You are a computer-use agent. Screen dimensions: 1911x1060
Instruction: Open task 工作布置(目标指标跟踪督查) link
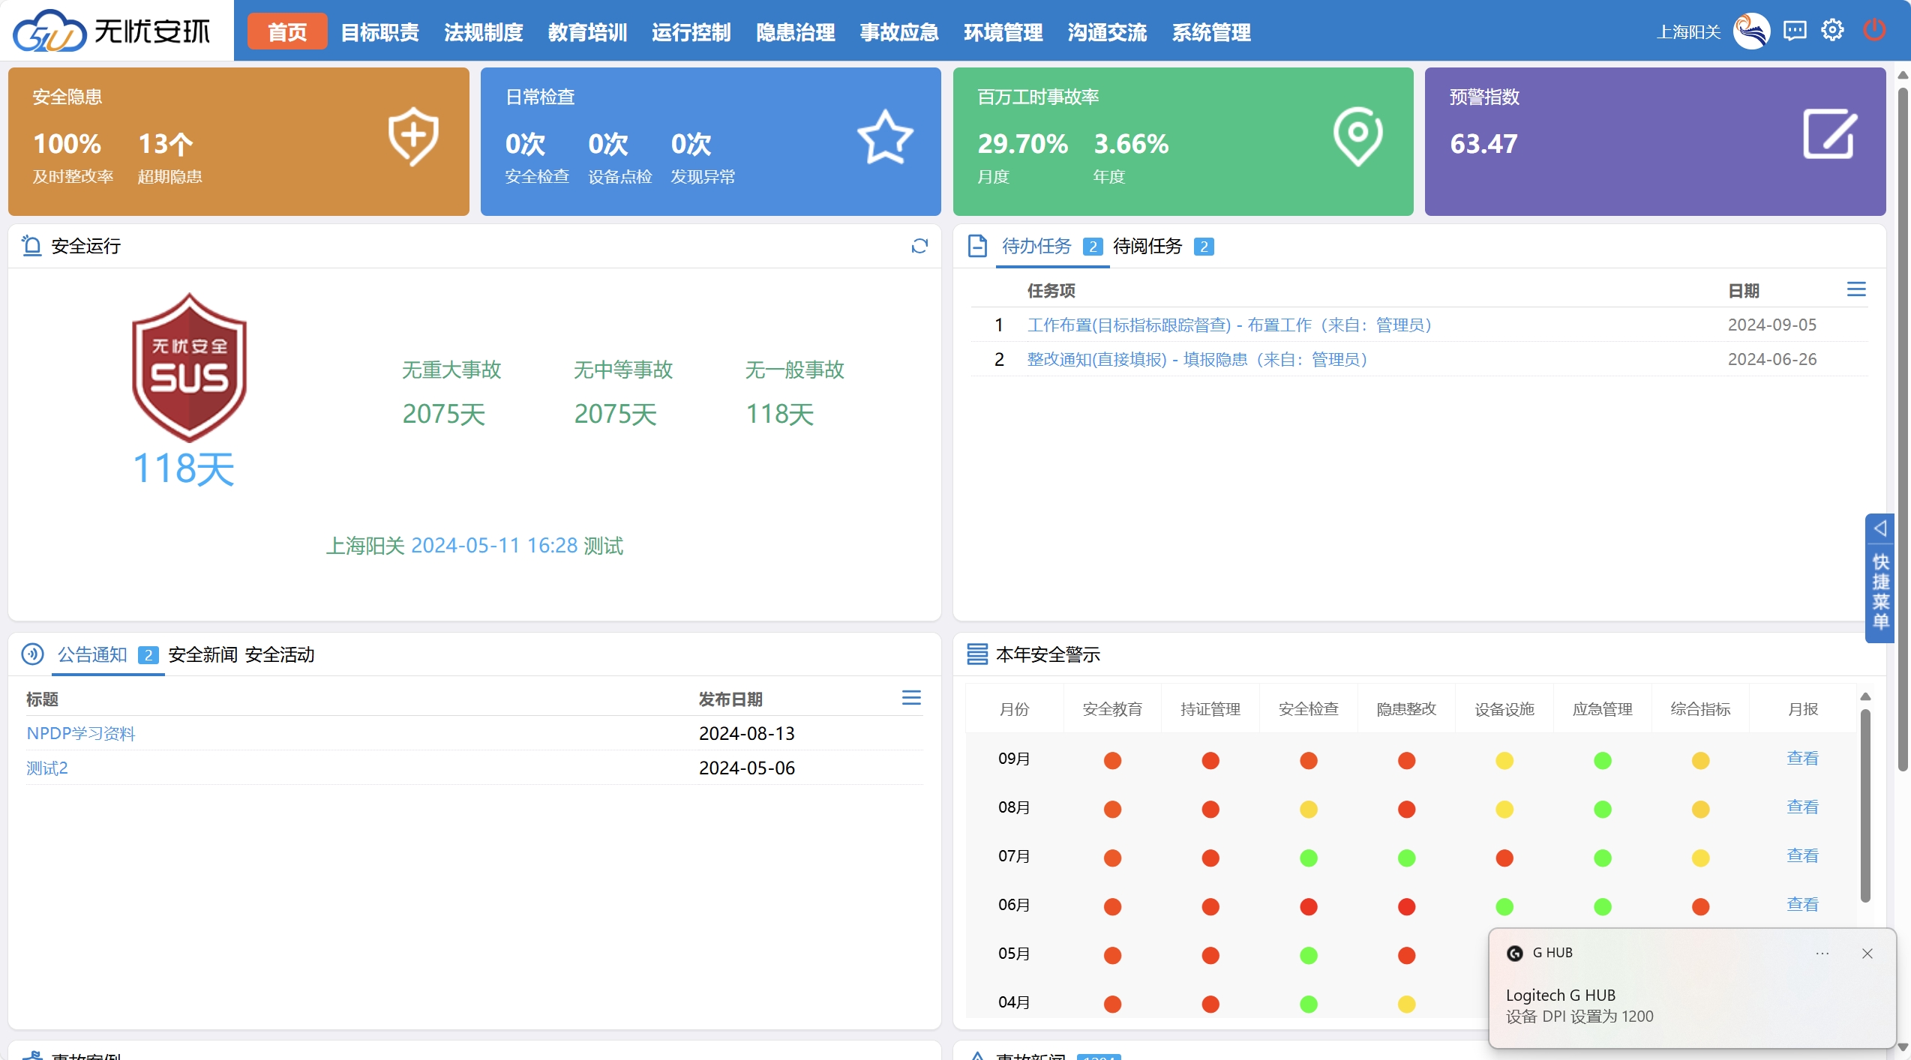[x=1229, y=325]
